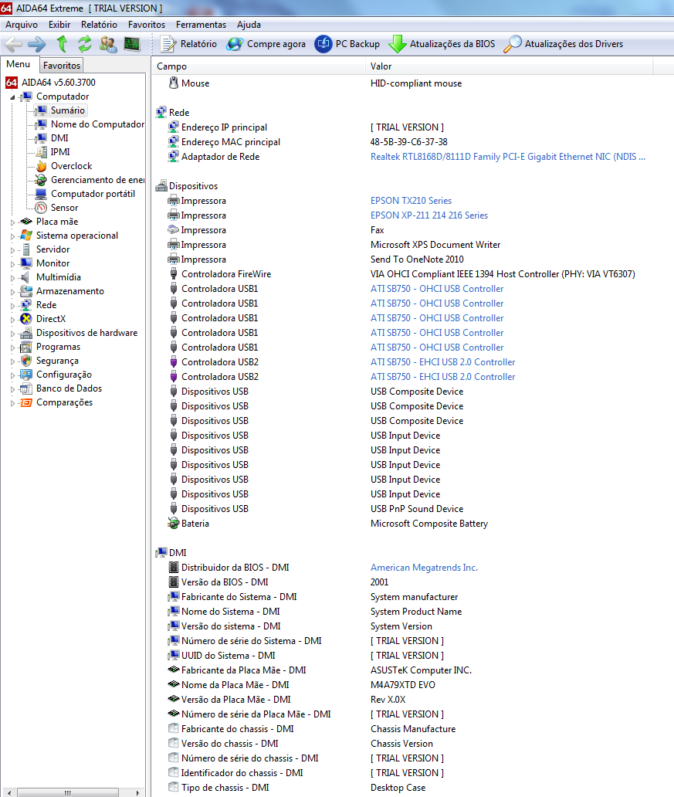This screenshot has width=674, height=797.
Task: Switch to the Menu tab
Action: [x=19, y=64]
